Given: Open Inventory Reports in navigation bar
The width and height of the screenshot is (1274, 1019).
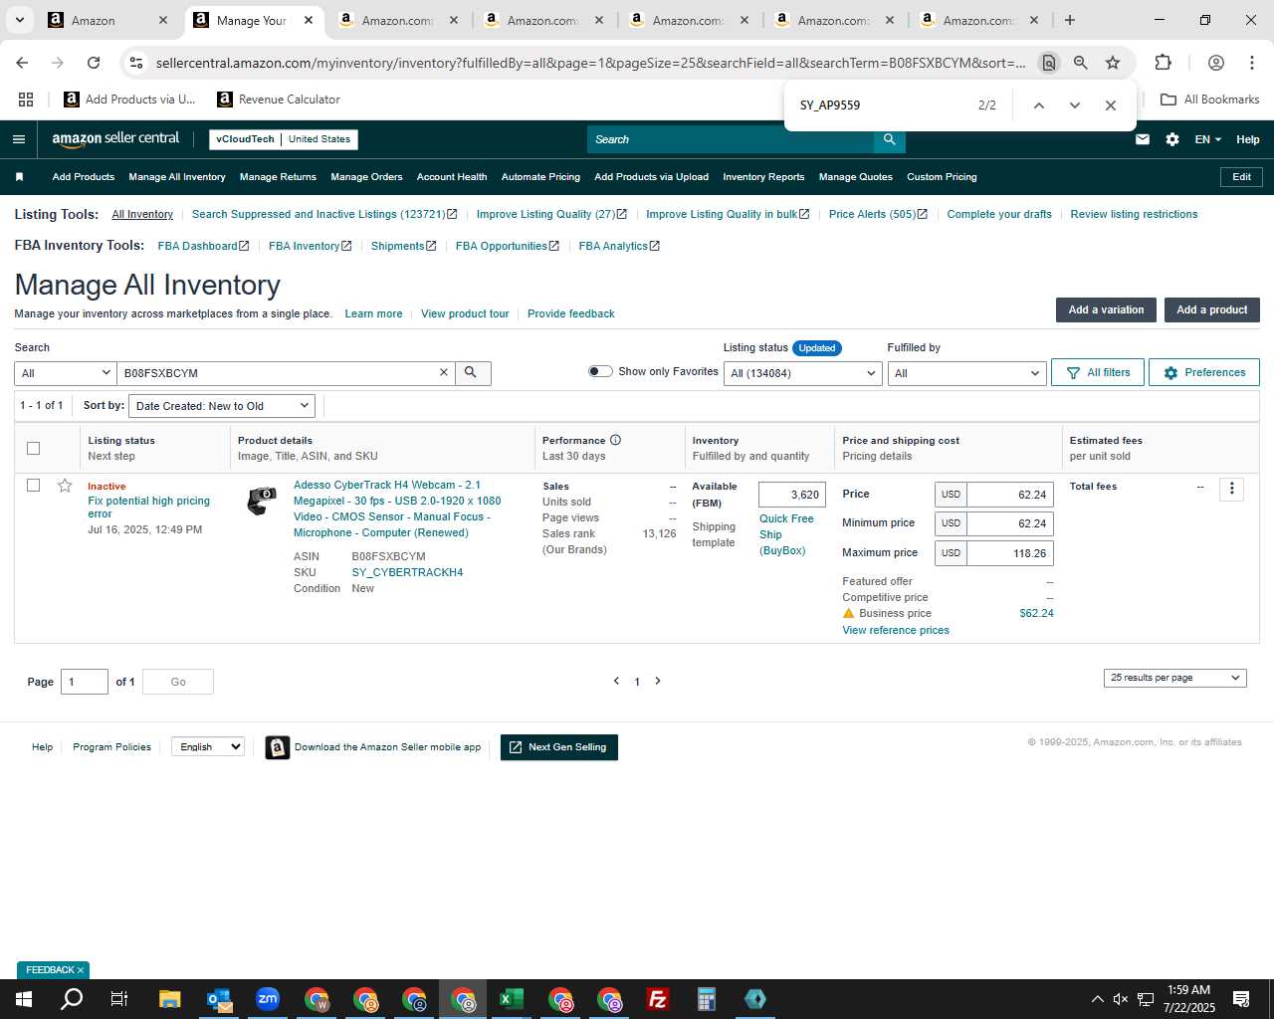Looking at the screenshot, I should pos(763,177).
